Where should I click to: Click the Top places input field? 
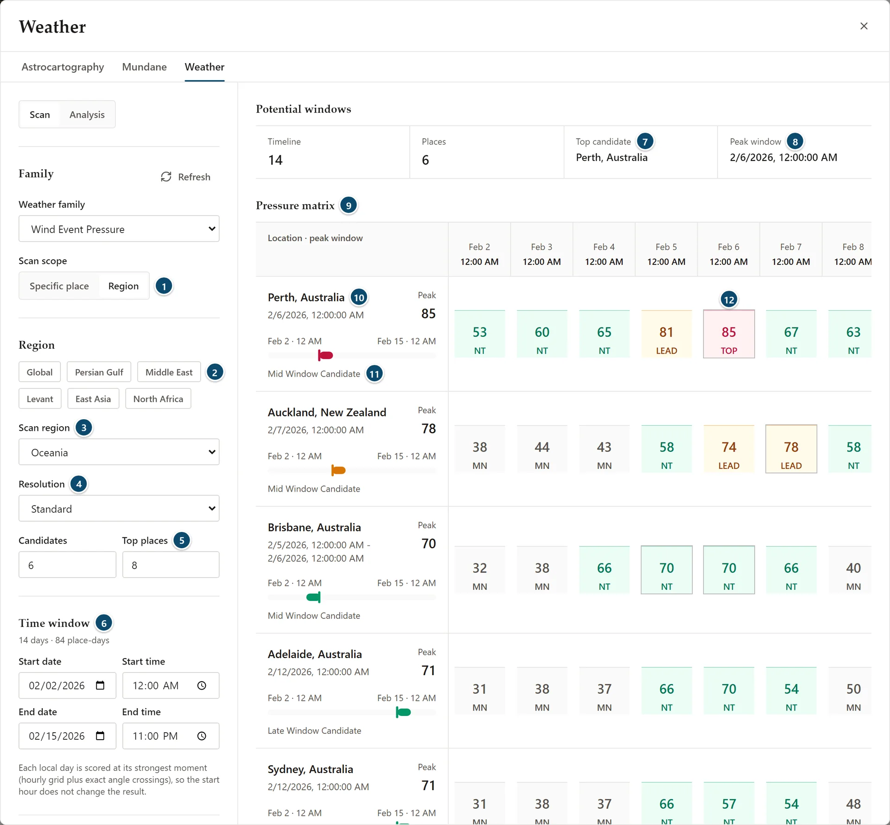tap(171, 565)
